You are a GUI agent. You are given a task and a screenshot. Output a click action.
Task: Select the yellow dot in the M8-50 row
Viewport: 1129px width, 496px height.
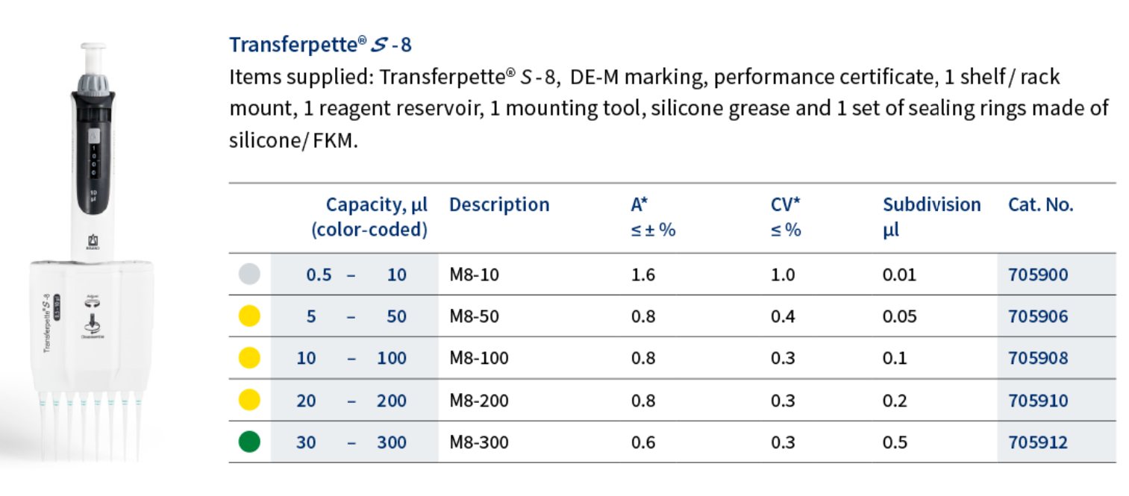[249, 316]
